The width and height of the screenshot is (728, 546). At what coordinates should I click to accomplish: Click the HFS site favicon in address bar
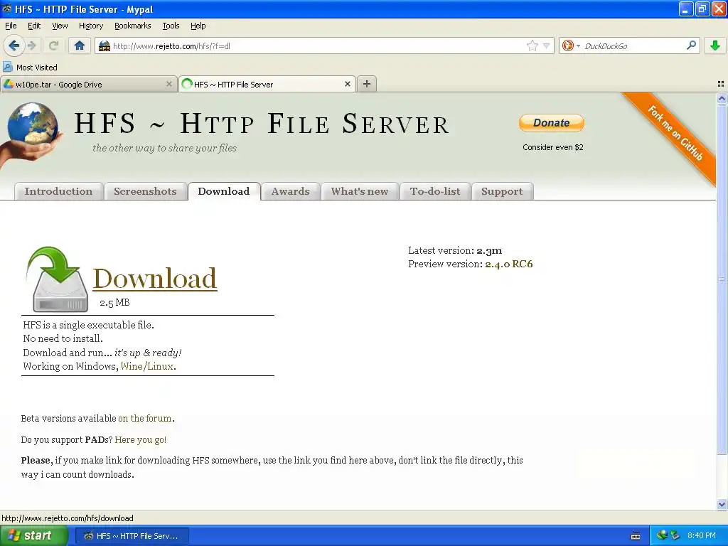105,46
